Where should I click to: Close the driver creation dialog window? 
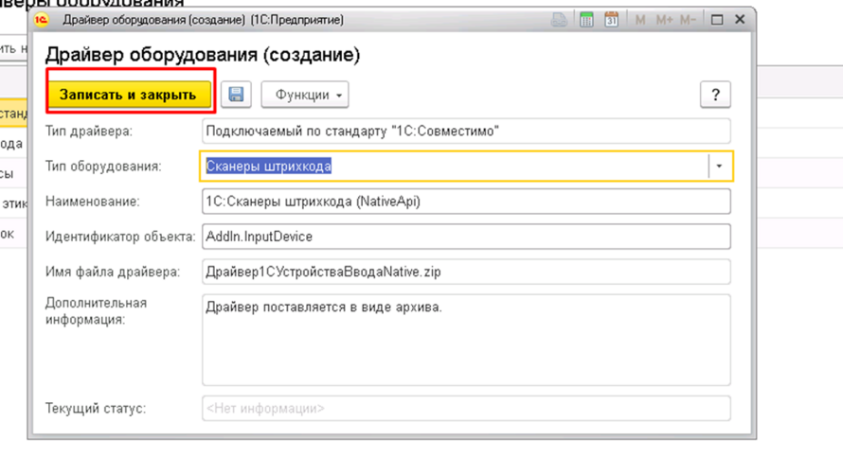point(740,20)
